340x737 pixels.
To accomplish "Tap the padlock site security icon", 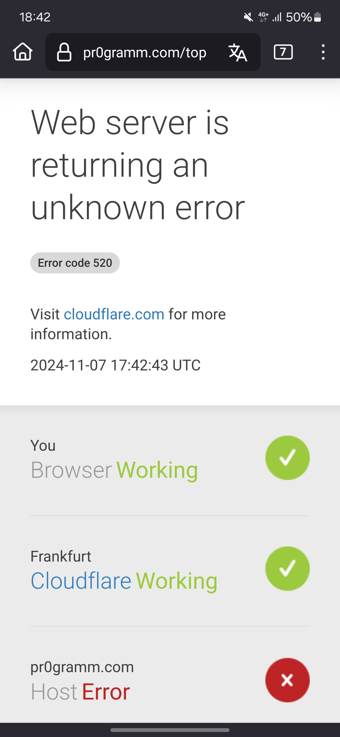I will tap(64, 52).
